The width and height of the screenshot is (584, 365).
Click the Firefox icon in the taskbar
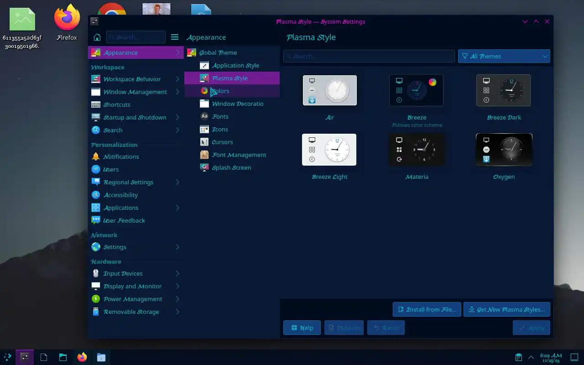[x=82, y=357]
